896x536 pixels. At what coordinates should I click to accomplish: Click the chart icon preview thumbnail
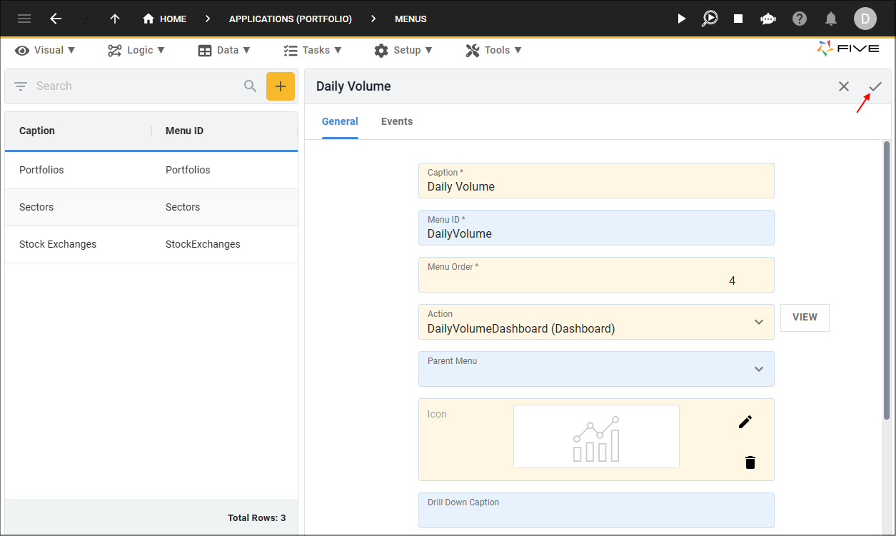click(x=596, y=437)
